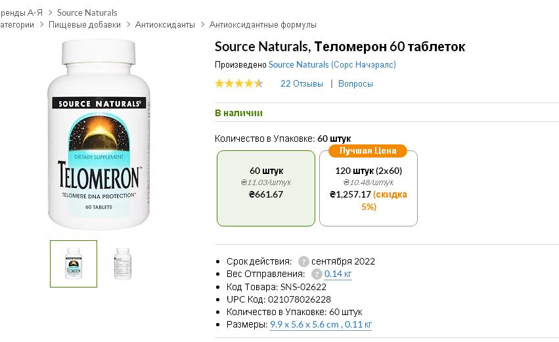Click the star rating icons
The image size is (559, 342).
point(239,83)
